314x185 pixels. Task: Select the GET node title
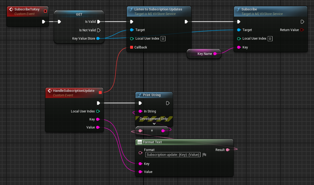[79, 14]
